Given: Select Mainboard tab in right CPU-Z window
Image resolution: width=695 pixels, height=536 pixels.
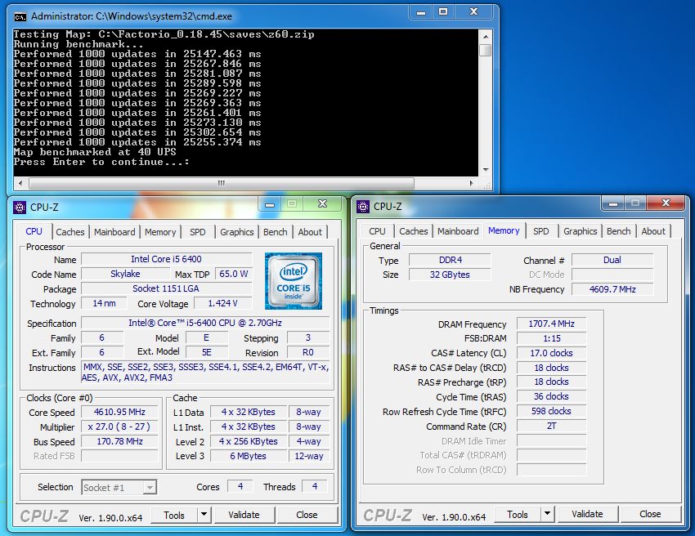Looking at the screenshot, I should [x=458, y=231].
